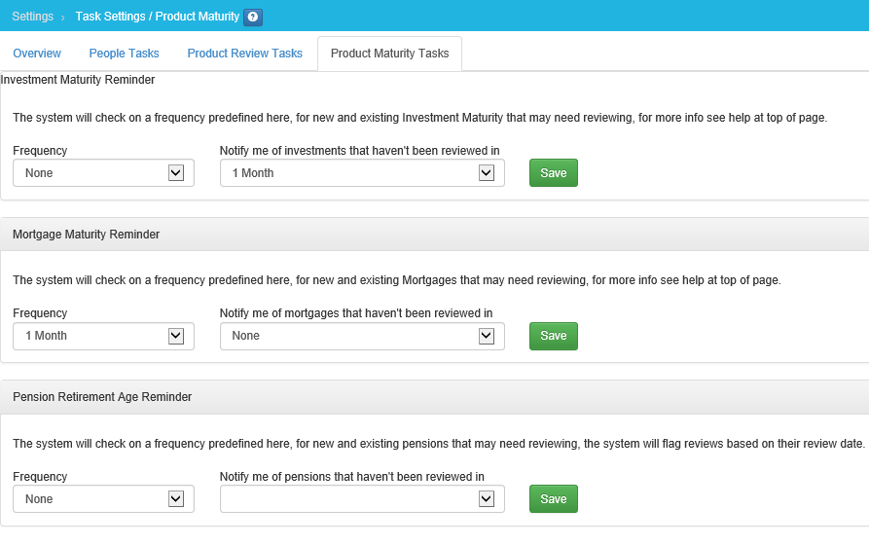Expand mortgages not reviewed in dropdown
This screenshot has width=869, height=545.
362,336
